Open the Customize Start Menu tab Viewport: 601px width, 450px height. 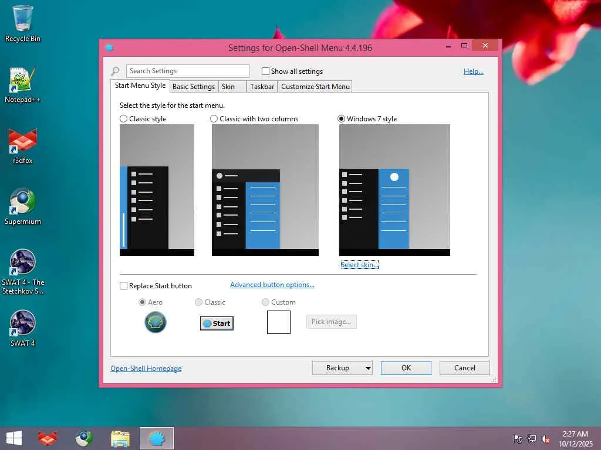pyautogui.click(x=315, y=87)
